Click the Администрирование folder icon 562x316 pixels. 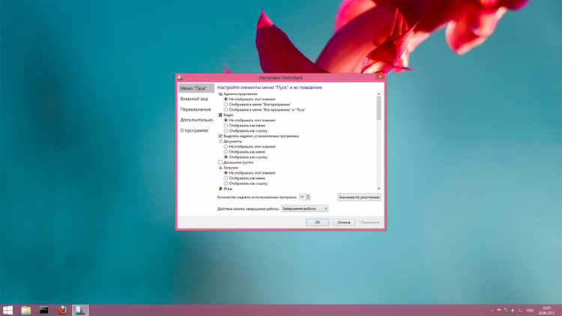tap(220, 94)
